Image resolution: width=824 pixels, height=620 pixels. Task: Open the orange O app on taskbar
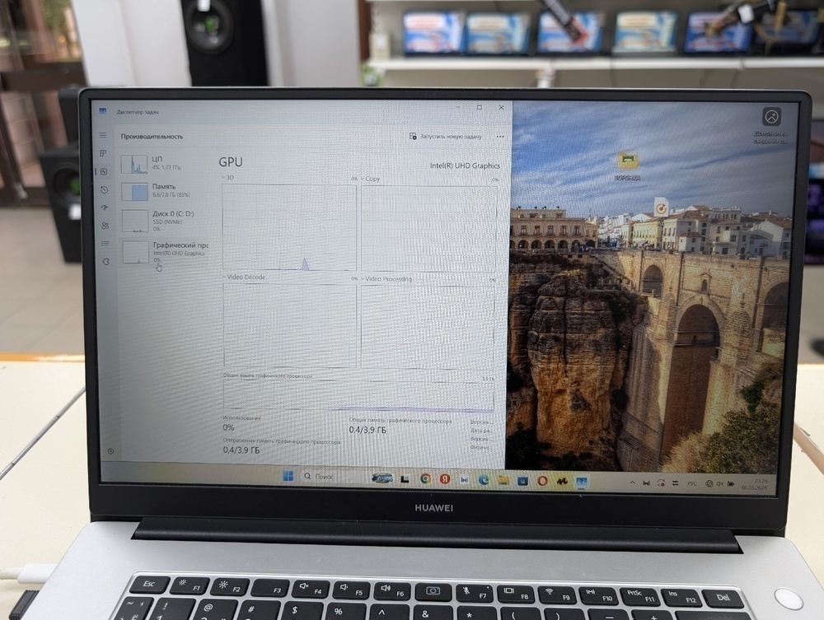click(542, 481)
